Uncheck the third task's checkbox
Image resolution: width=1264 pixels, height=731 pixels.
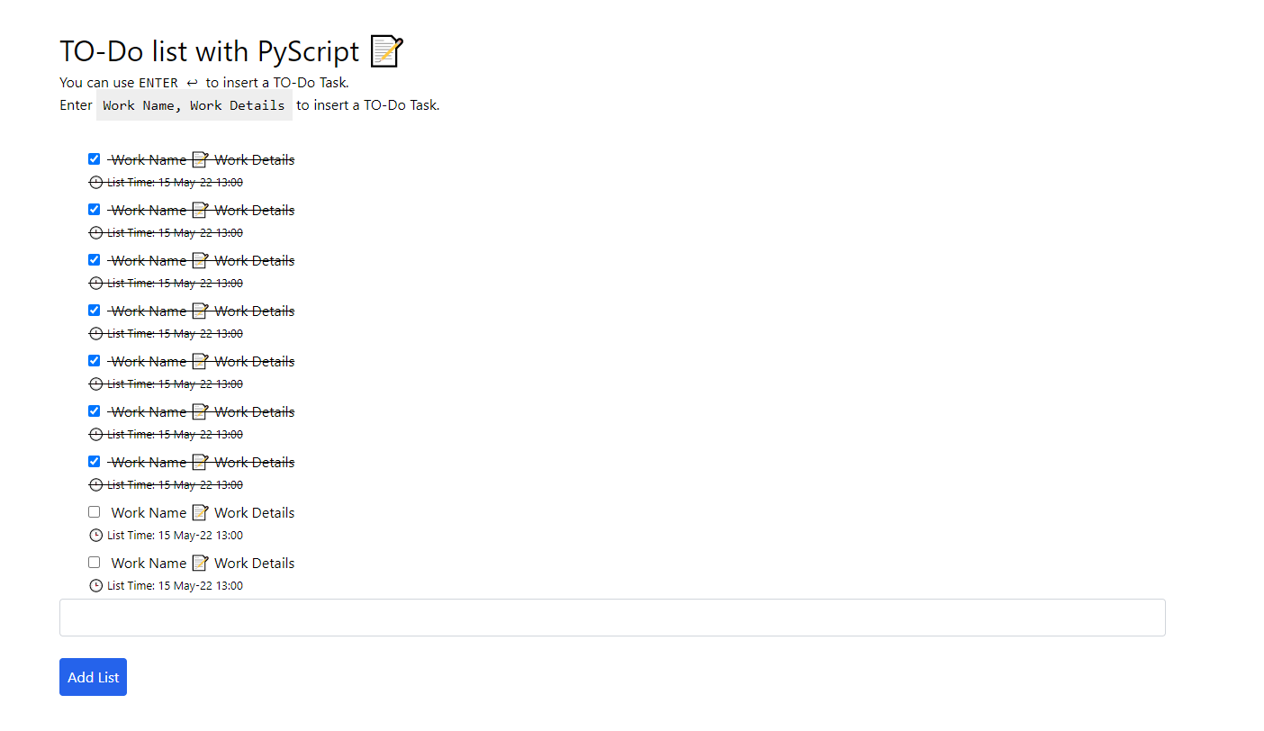click(95, 260)
